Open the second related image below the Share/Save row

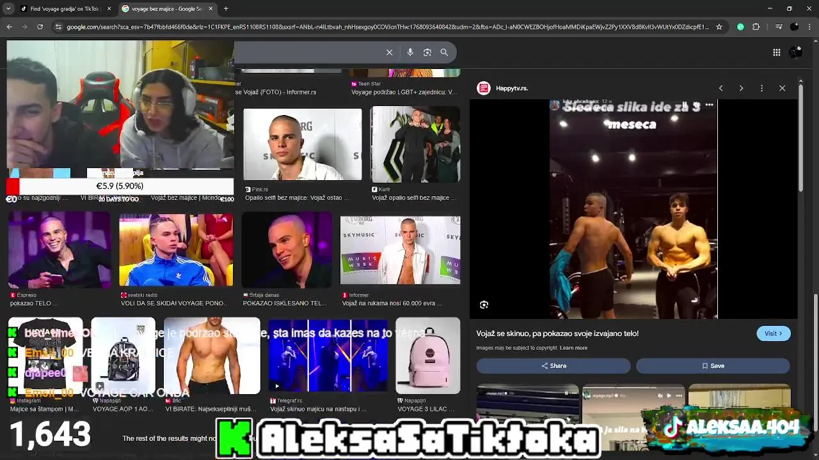633,404
